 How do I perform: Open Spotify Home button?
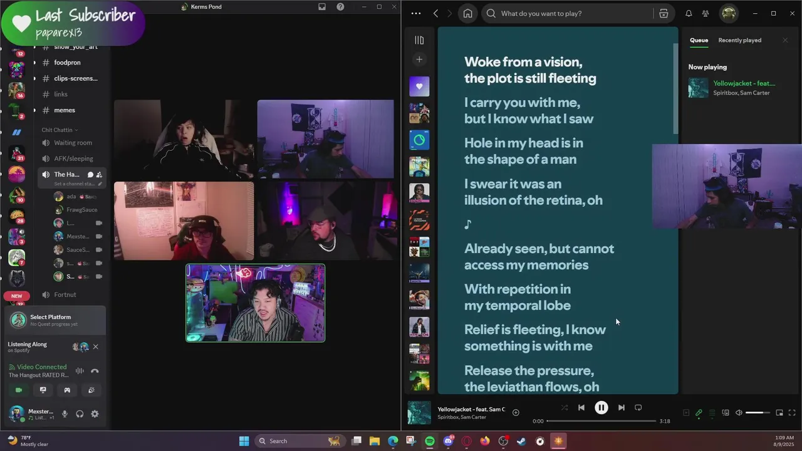(x=467, y=13)
